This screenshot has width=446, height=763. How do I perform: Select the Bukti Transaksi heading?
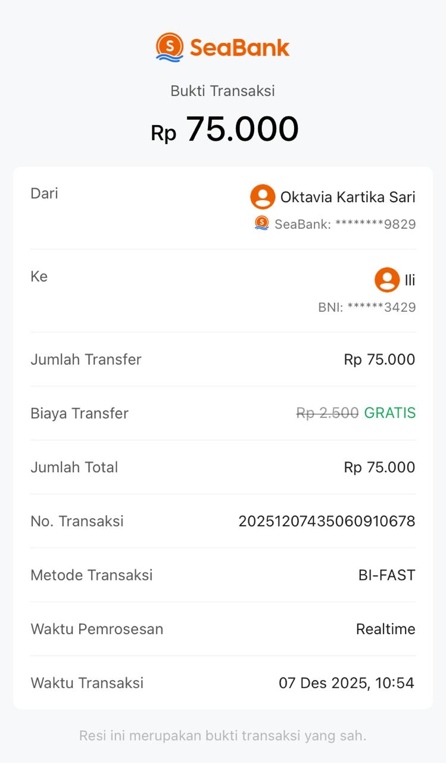(223, 91)
